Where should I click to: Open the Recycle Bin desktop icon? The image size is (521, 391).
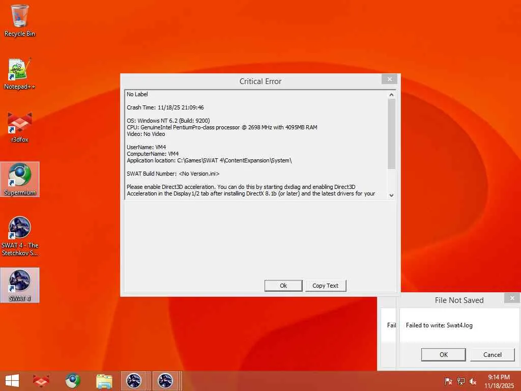20,20
